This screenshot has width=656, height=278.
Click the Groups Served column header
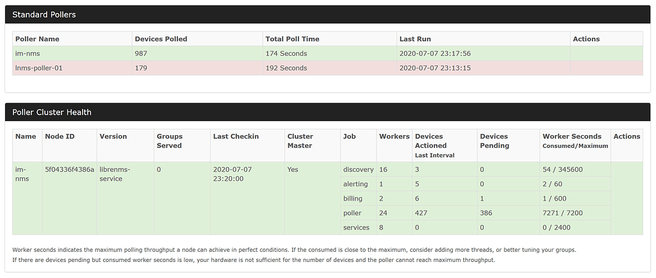click(x=170, y=141)
